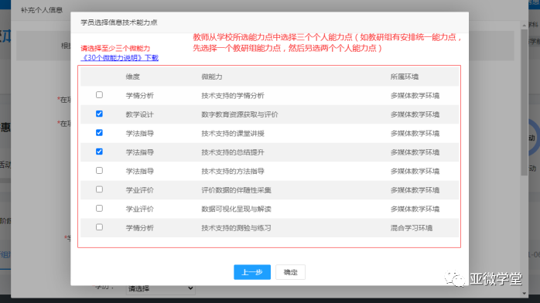540x303 pixels.
Task: Click the 维度 column header
Action: 132,77
